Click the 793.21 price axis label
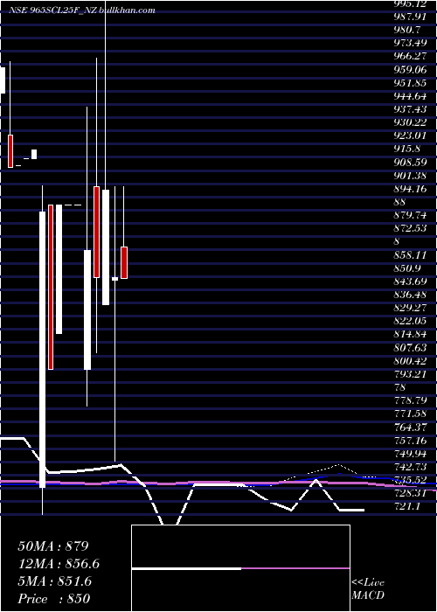This screenshot has width=437, height=612. click(411, 374)
